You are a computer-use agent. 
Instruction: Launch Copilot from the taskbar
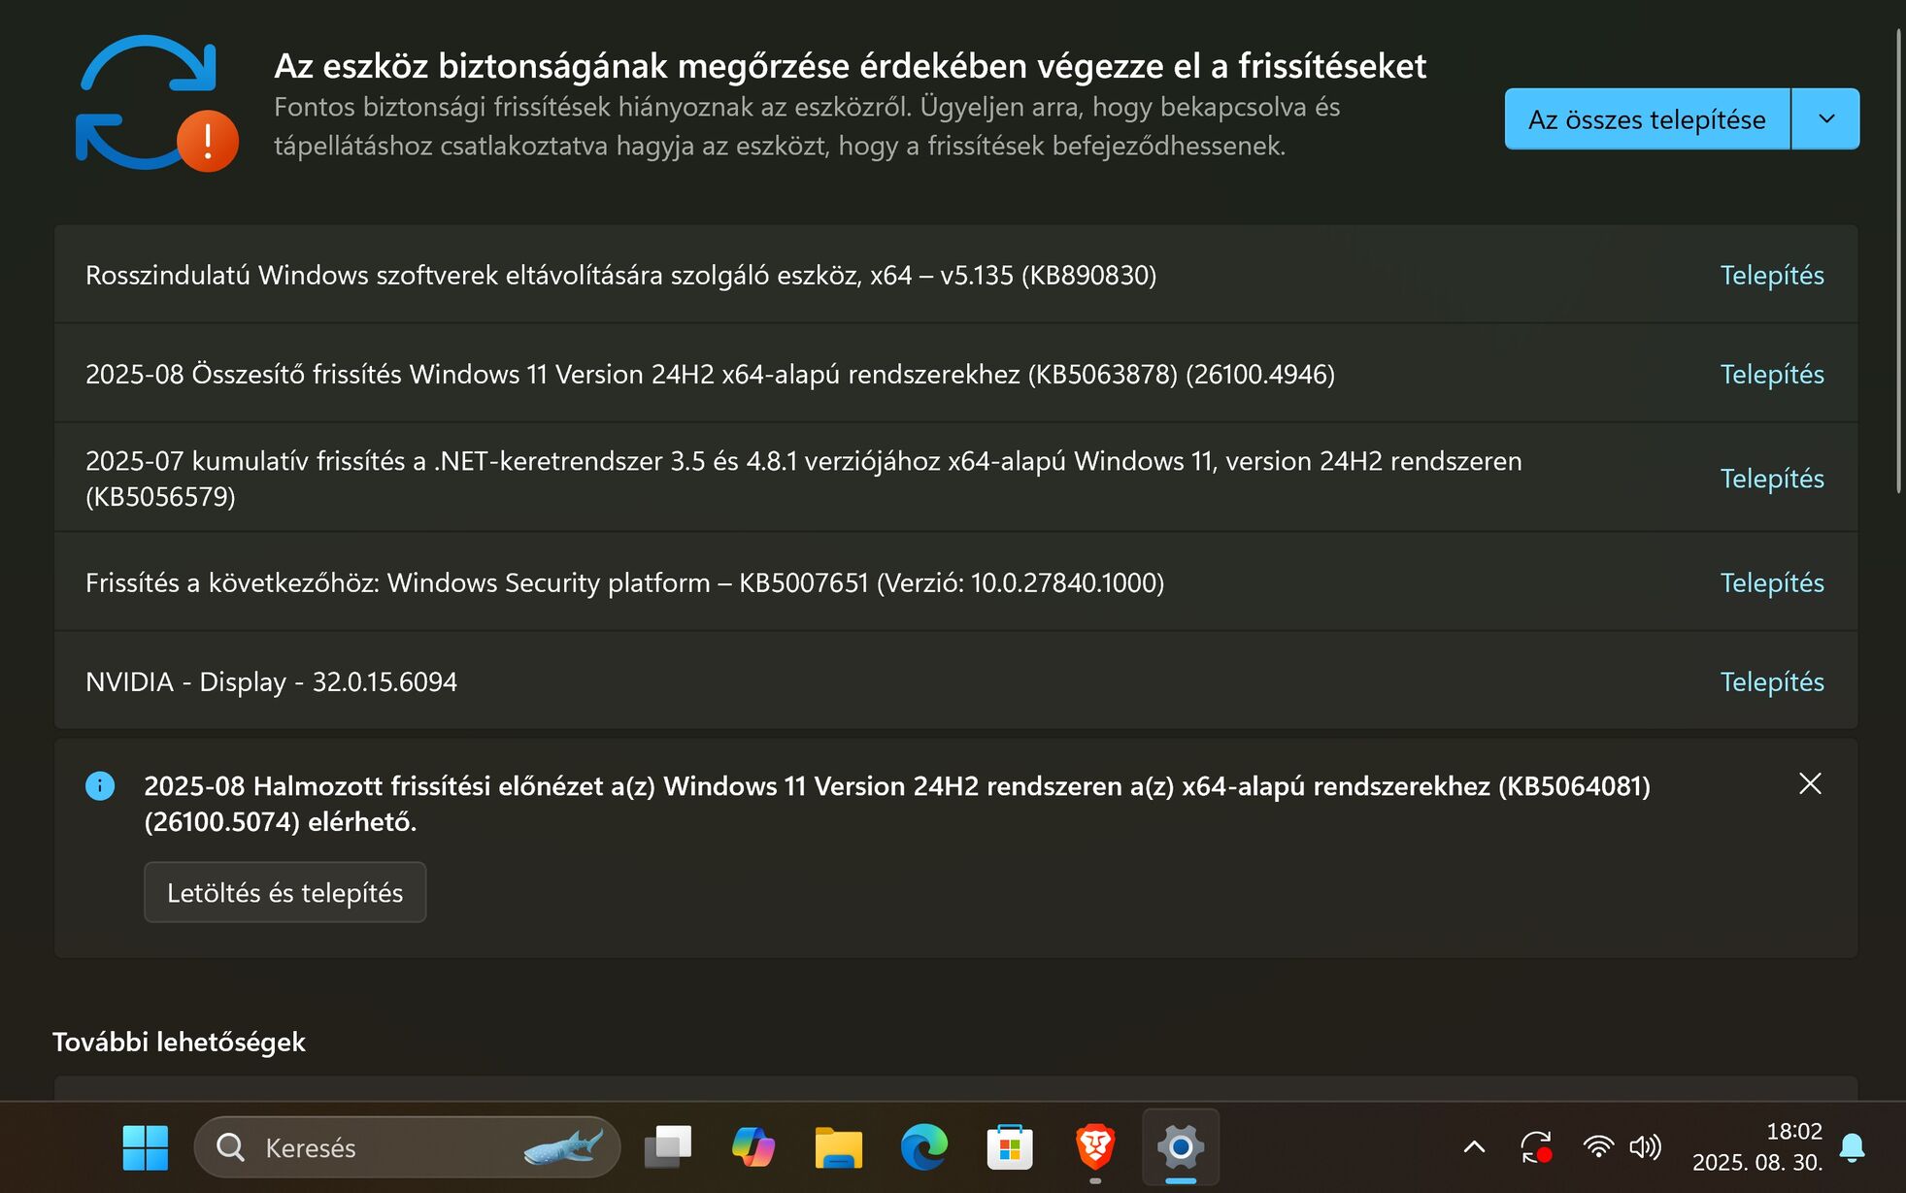click(753, 1147)
